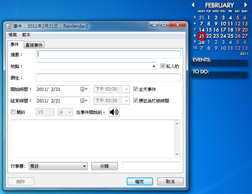Screen dimensions: 252x194
Task: Click the description scrollbar down arrow
Action: 177,154
